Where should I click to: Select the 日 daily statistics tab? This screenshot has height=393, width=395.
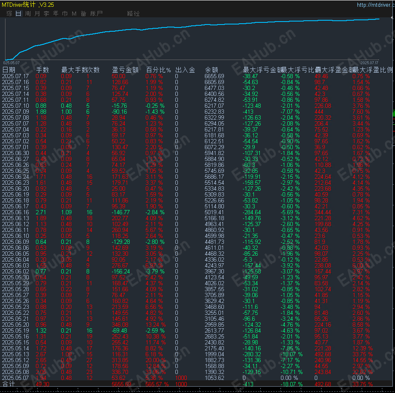pos(19,14)
